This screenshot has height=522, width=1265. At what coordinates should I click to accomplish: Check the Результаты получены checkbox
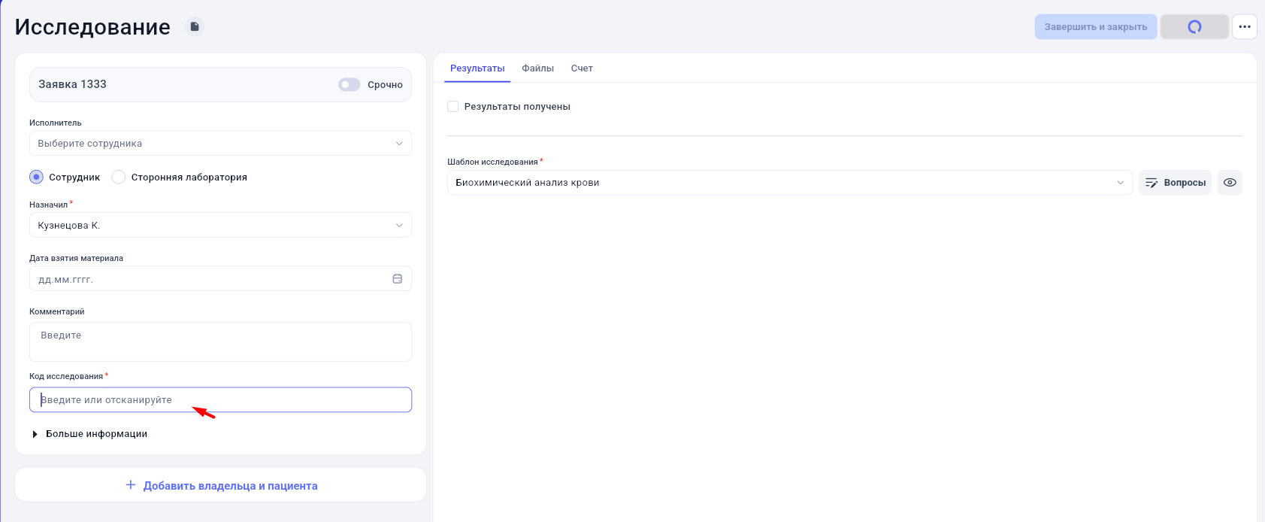[x=453, y=107]
